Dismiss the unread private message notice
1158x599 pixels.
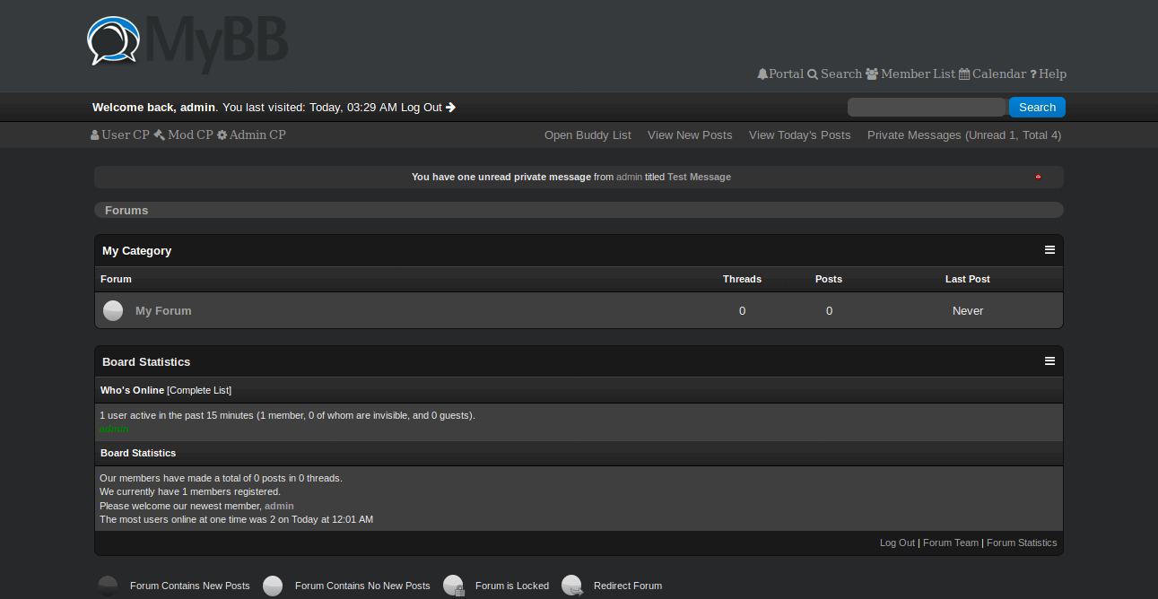(1038, 178)
